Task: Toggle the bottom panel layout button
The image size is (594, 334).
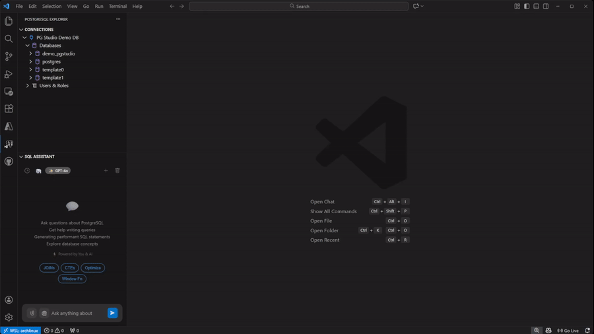Action: (x=536, y=7)
